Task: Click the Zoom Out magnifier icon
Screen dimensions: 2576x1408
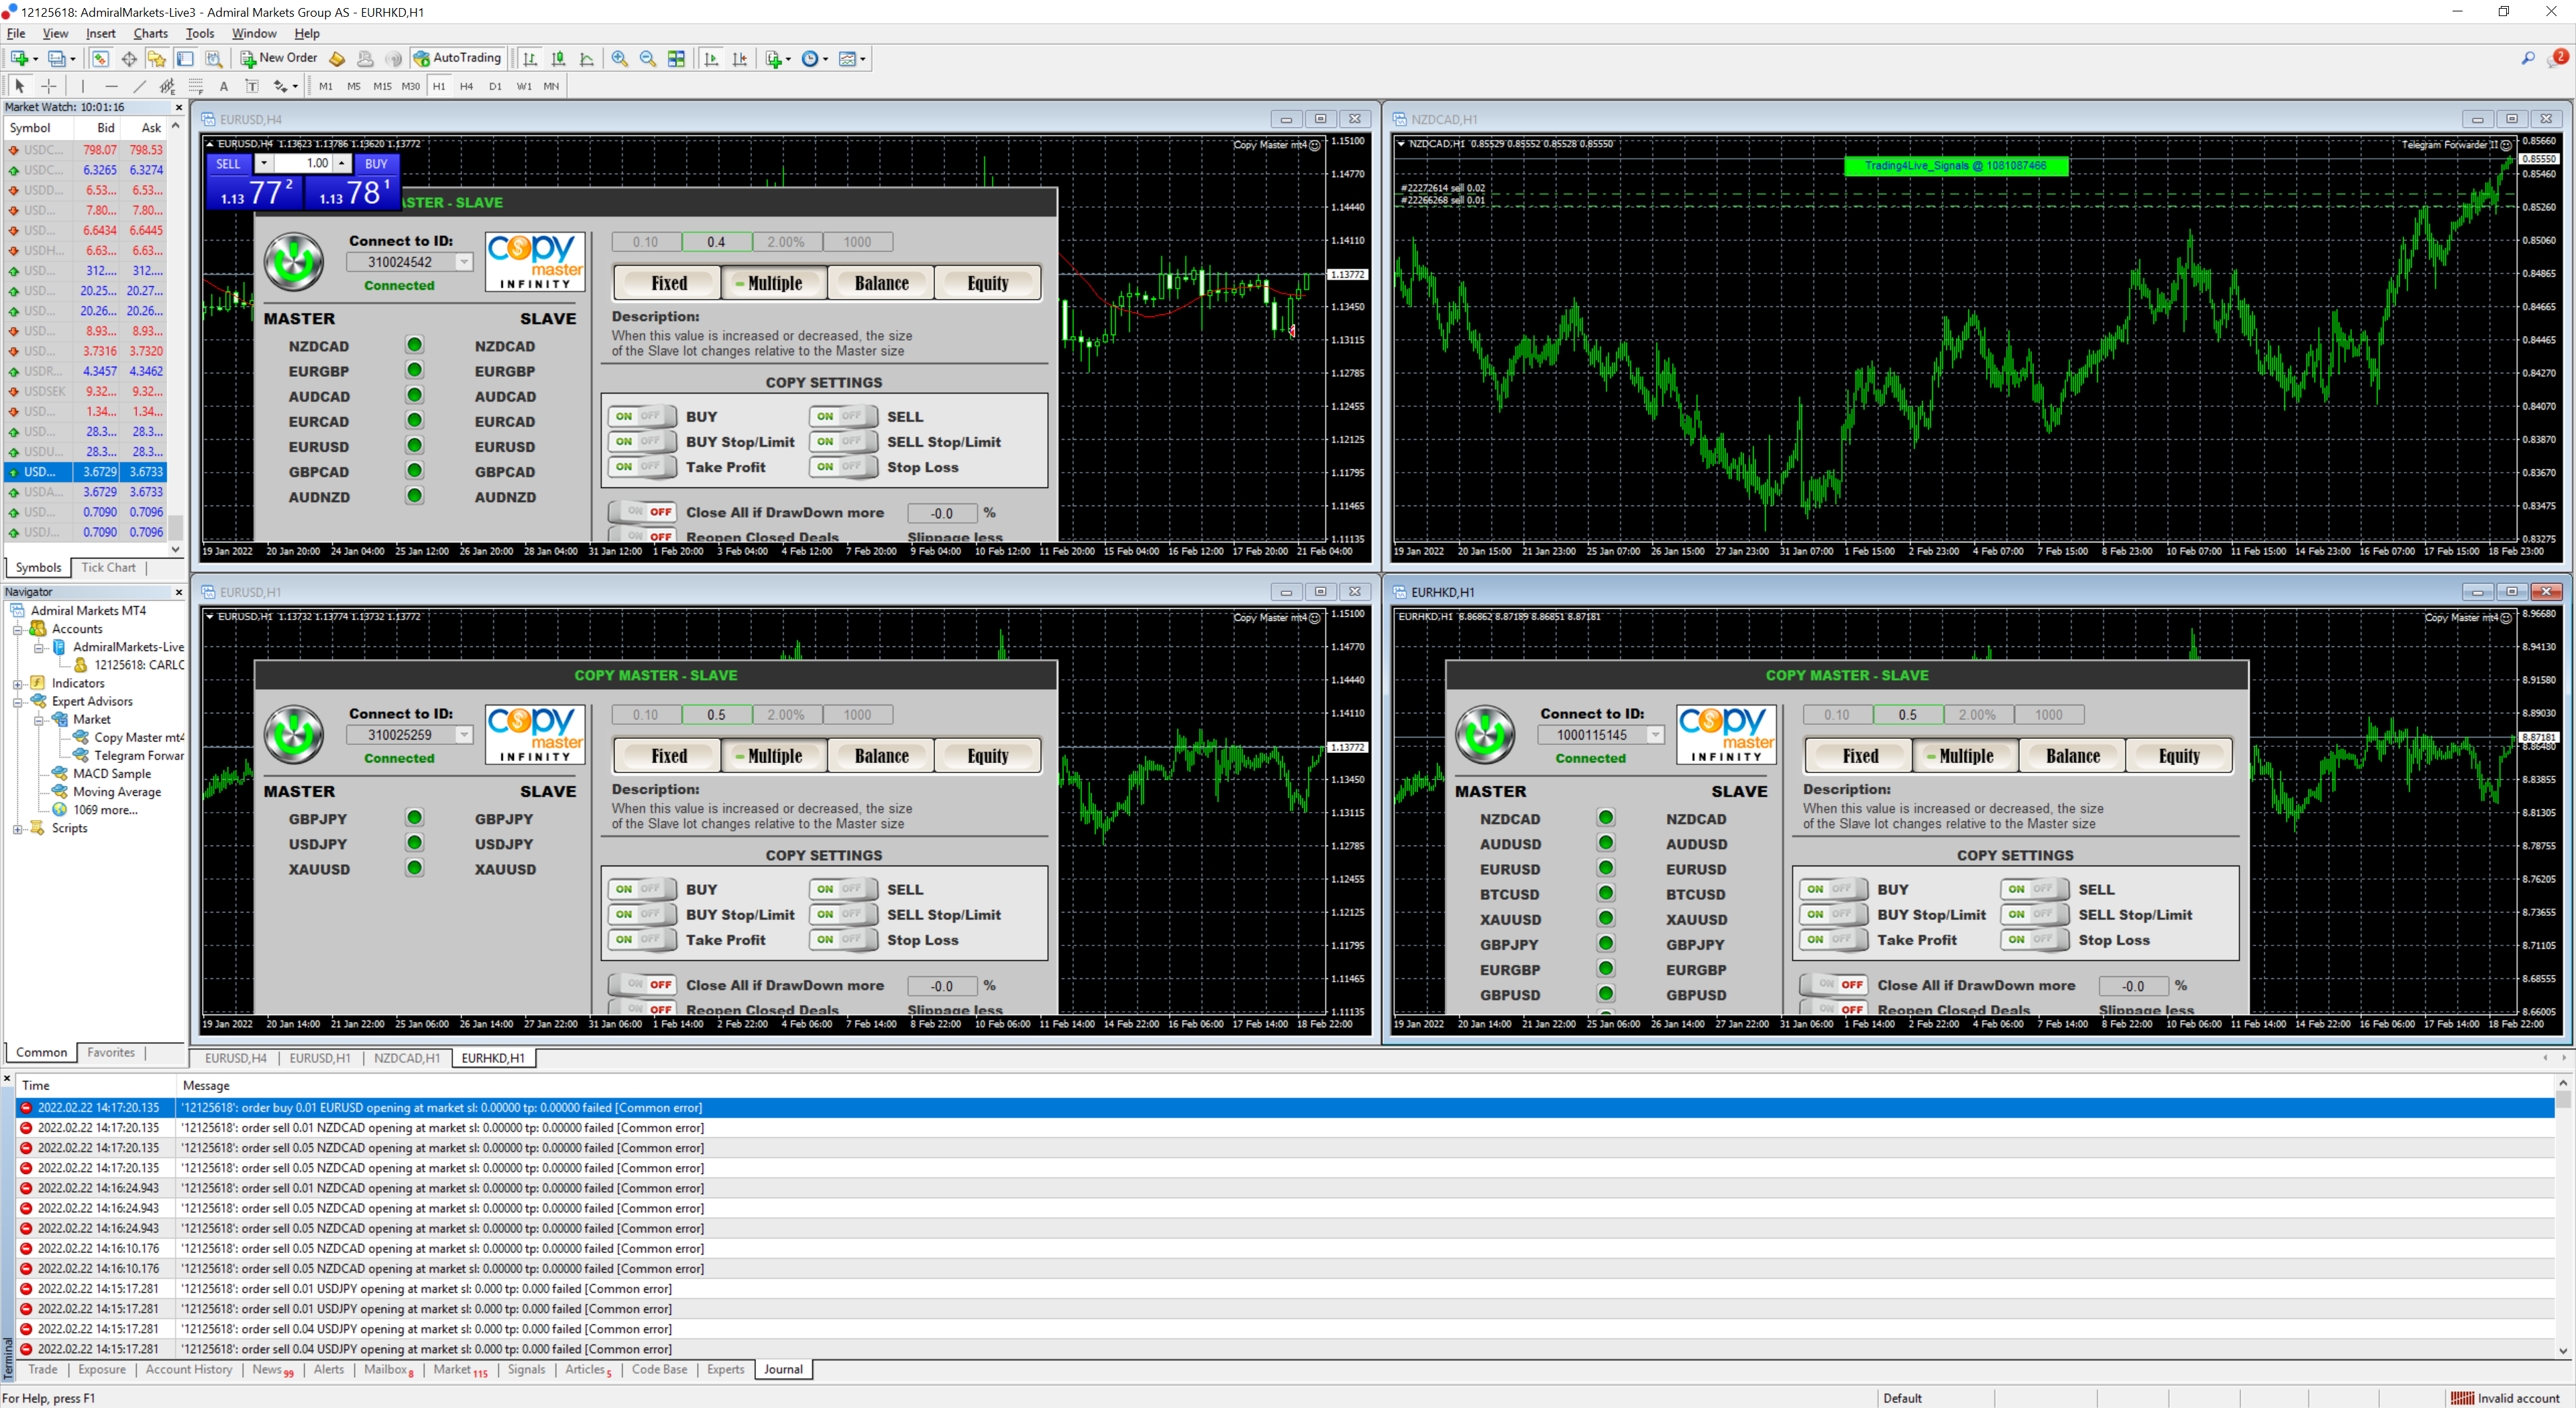Action: [648, 59]
